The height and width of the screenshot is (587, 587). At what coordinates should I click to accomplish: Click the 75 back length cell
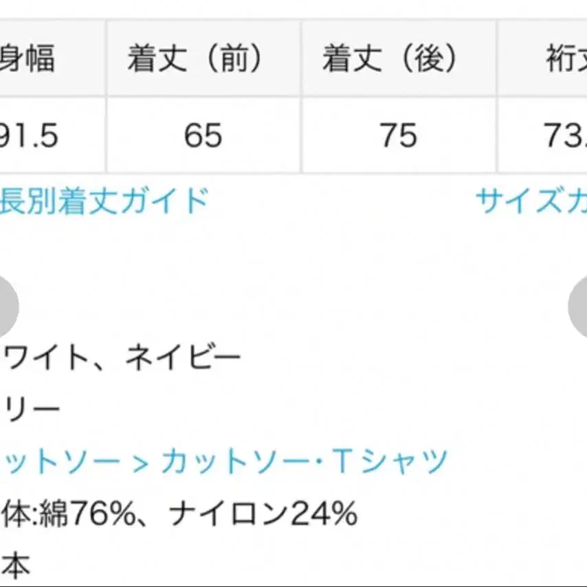point(399,136)
